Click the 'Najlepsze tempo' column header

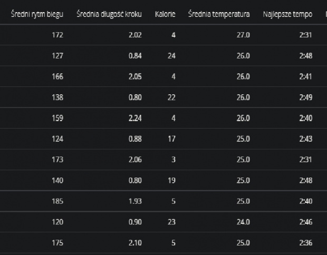click(287, 13)
